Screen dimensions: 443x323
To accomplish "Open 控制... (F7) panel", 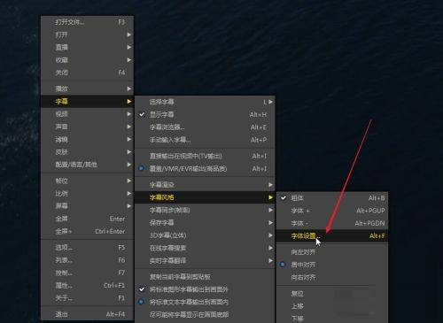I will 87,273.
